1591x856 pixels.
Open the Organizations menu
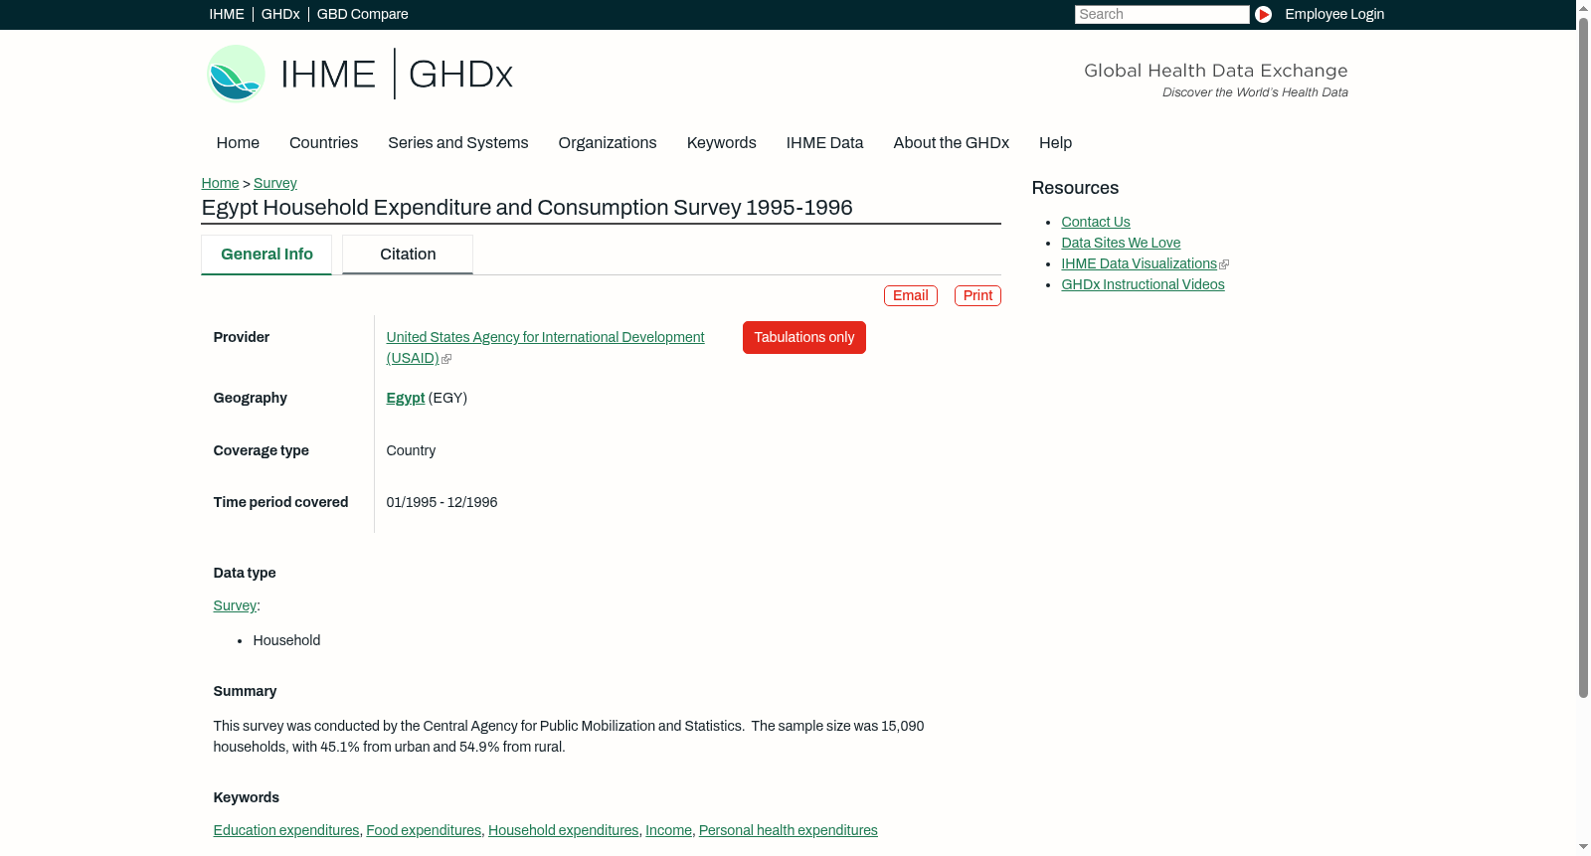[x=608, y=143]
